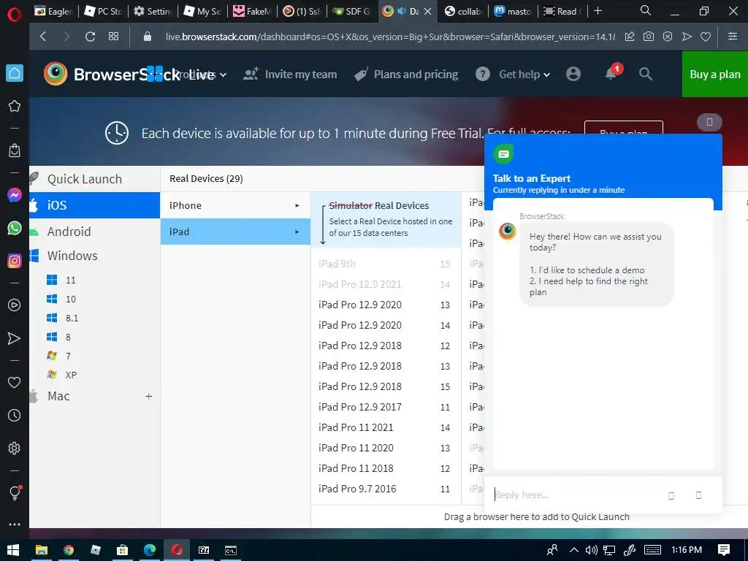Image resolution: width=748 pixels, height=561 pixels.
Task: Open the three-dots sidebar setup menu
Action: tap(15, 524)
